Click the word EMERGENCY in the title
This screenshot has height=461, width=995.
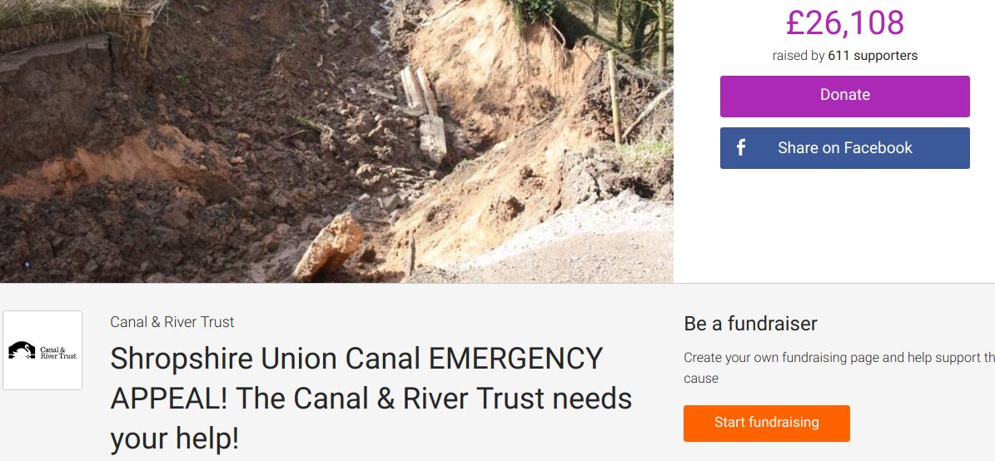coord(516,359)
